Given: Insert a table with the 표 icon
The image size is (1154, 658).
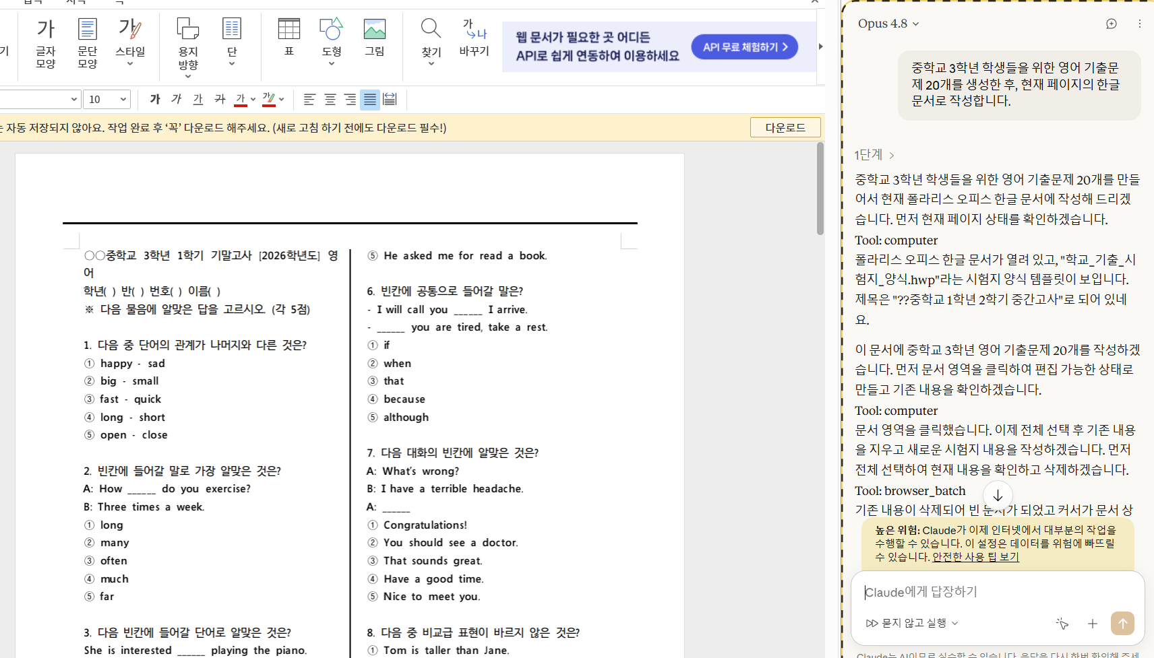Looking at the screenshot, I should point(289,38).
